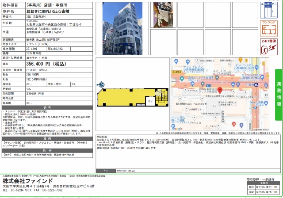283x198 pixels.
Task: Click the 取引態様 fee table
Action: coord(263,186)
